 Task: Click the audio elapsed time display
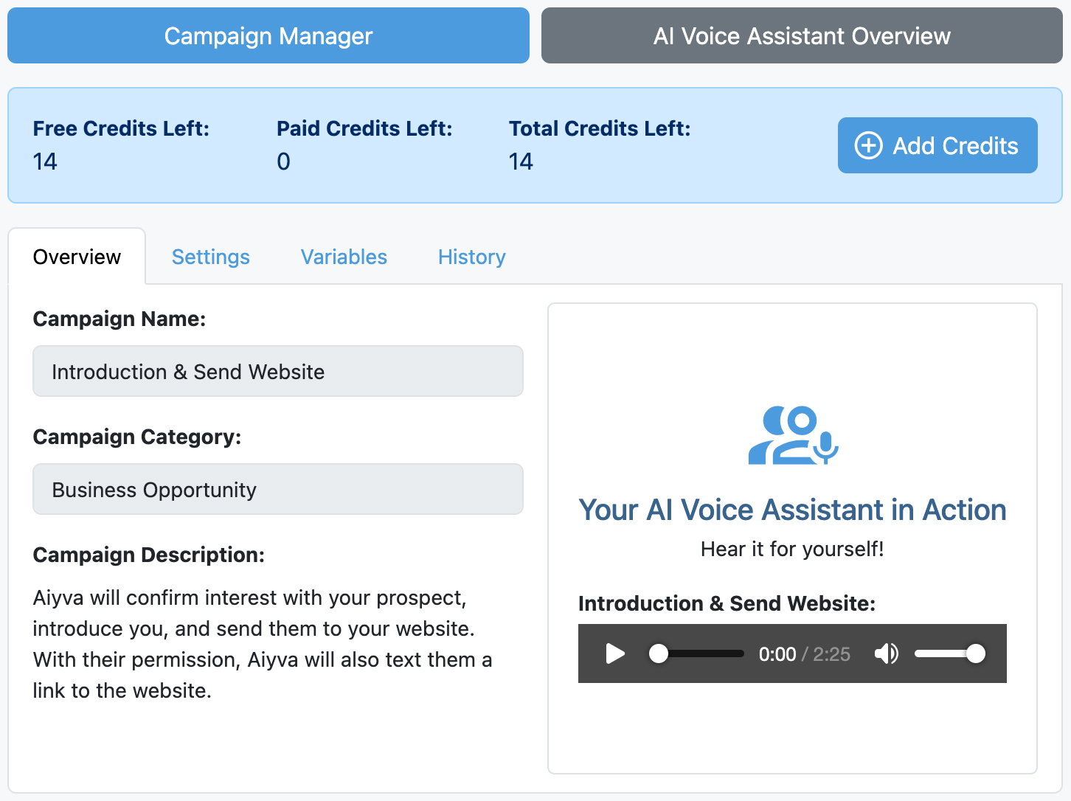pyautogui.click(x=777, y=654)
